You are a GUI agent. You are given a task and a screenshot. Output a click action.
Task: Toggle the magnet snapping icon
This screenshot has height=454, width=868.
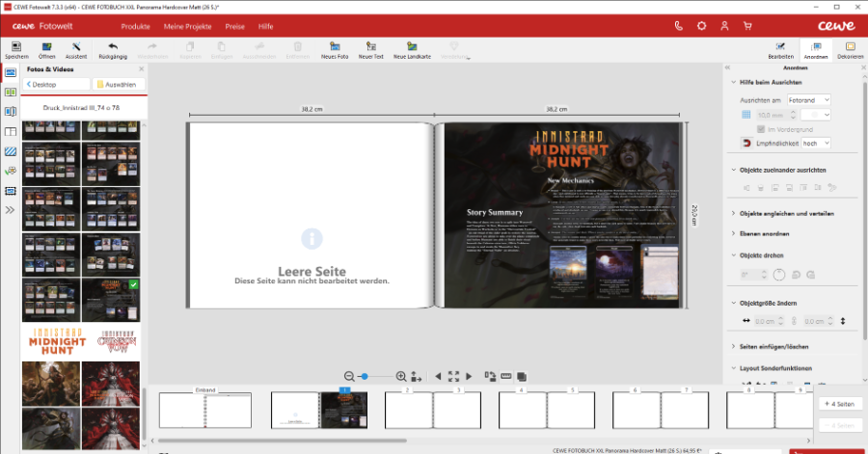[746, 143]
